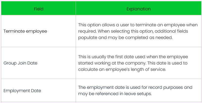202x103 pixels.
Task: Click the phrase 'length of service'
Action: [151, 70]
